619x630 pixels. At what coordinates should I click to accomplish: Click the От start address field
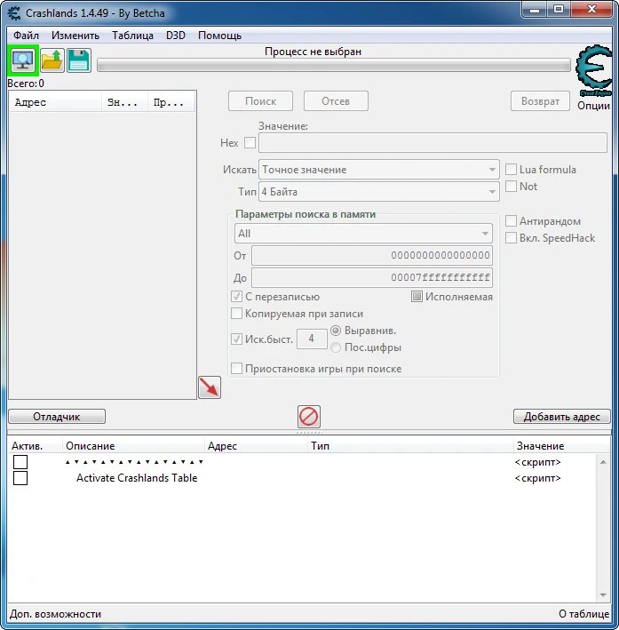pyautogui.click(x=372, y=255)
